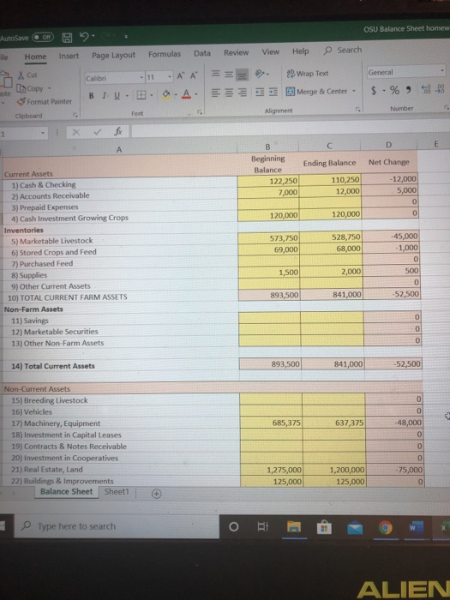Open the Formulas tab
This screenshot has width=450, height=600.
pos(165,54)
